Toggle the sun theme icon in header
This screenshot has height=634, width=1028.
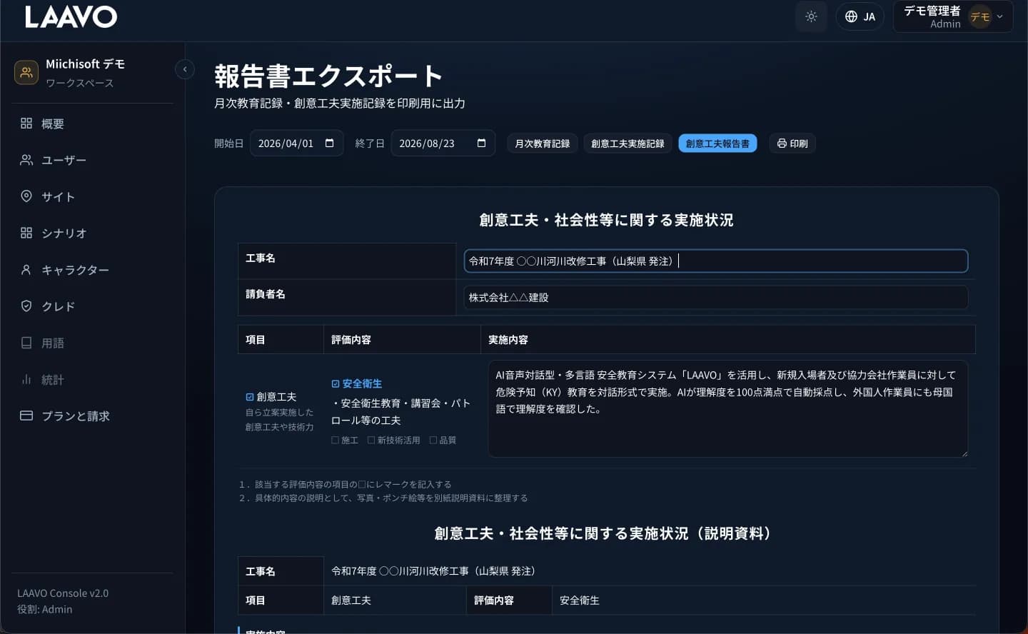click(x=811, y=16)
